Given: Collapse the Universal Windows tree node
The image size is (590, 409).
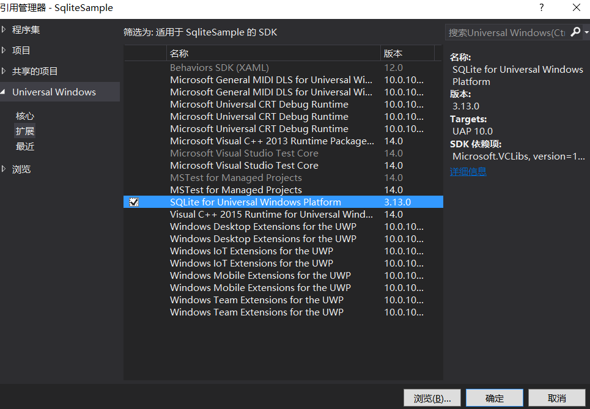Looking at the screenshot, I should (x=4, y=92).
